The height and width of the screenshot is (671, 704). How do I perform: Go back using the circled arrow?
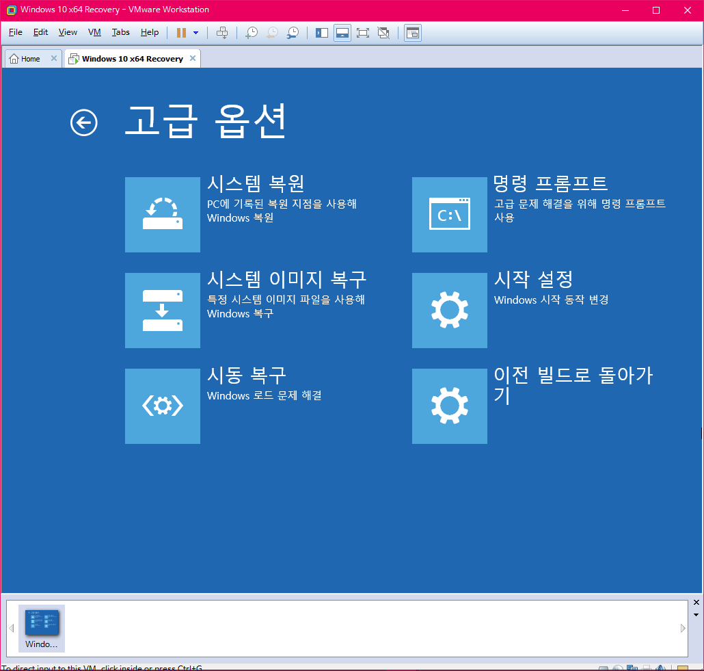tap(84, 122)
